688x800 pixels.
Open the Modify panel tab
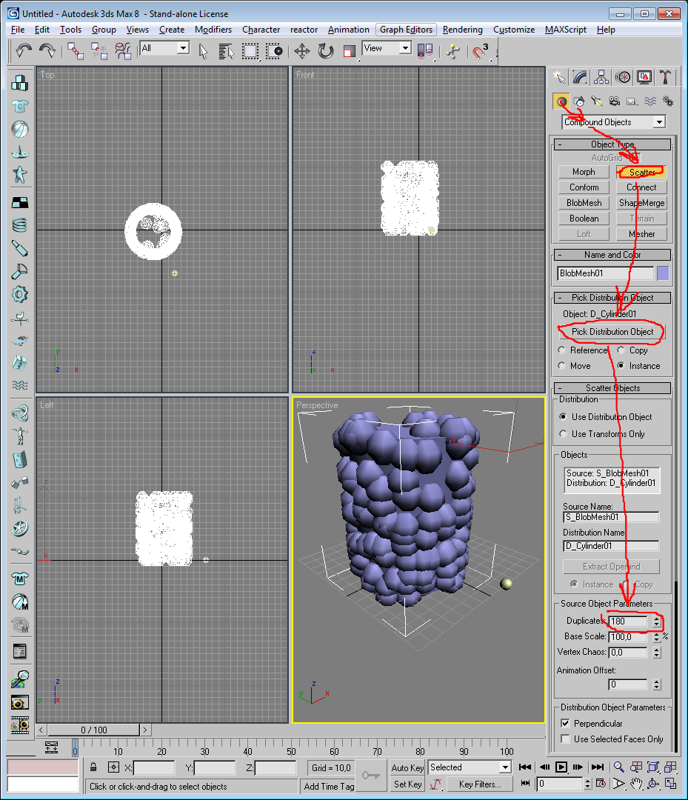tap(581, 78)
